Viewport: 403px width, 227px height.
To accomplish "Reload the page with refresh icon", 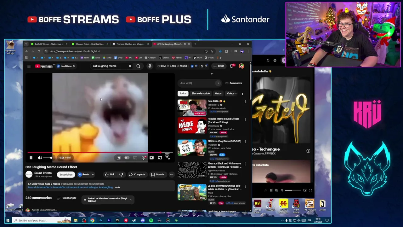I will pos(39,51).
